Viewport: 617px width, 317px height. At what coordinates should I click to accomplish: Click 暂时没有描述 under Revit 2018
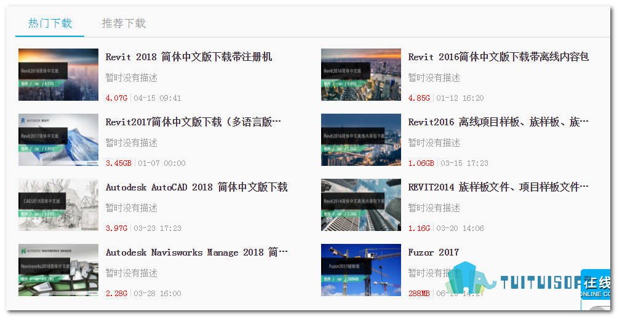[132, 78]
